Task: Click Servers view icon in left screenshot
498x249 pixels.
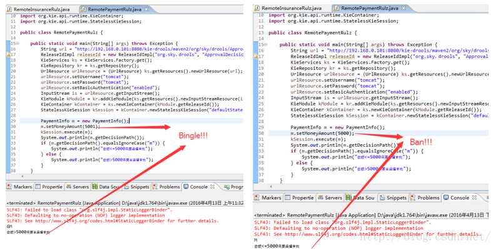Action: (69, 187)
